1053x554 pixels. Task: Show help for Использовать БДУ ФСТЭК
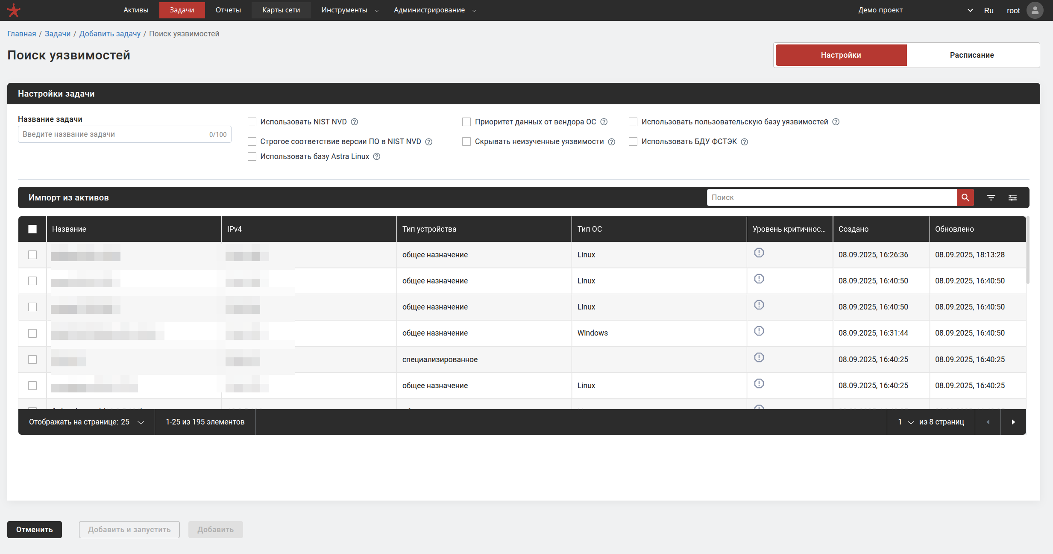pos(745,142)
